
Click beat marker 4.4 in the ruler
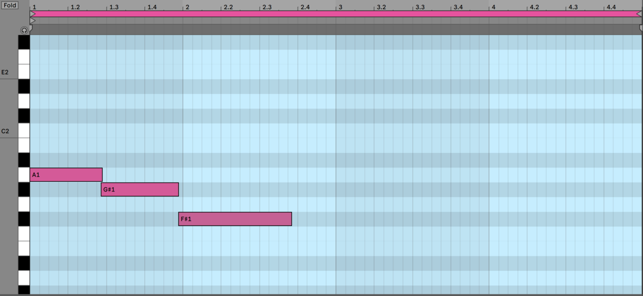pos(611,7)
